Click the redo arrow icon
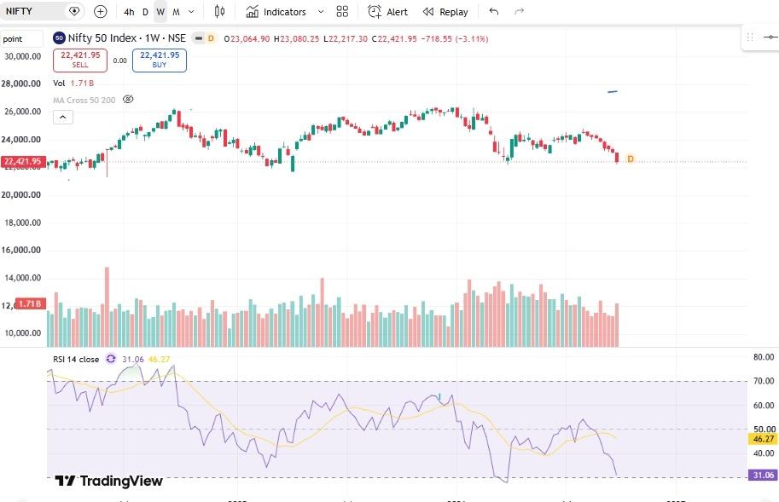The image size is (779, 502). [x=519, y=11]
